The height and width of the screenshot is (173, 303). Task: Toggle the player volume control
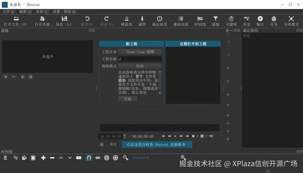click(x=211, y=136)
